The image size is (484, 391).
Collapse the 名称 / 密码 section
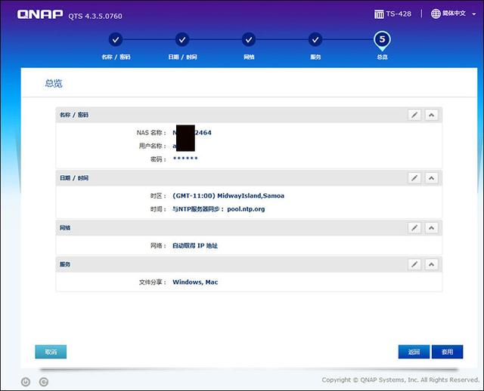[x=431, y=115]
